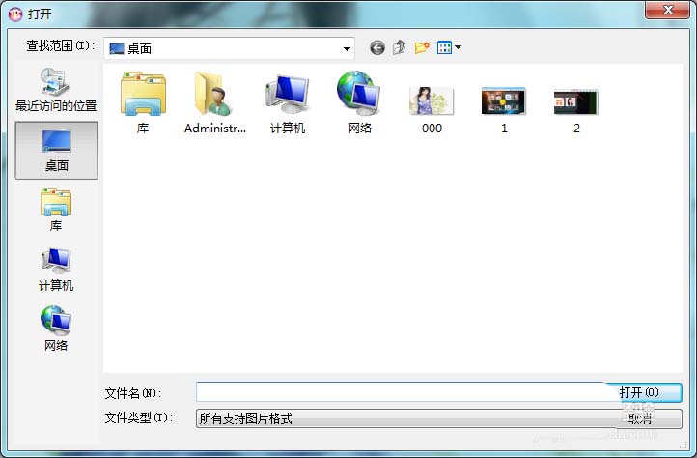The width and height of the screenshot is (697, 458).
Task: Open the view menu dropdown
Action: pyautogui.click(x=450, y=47)
